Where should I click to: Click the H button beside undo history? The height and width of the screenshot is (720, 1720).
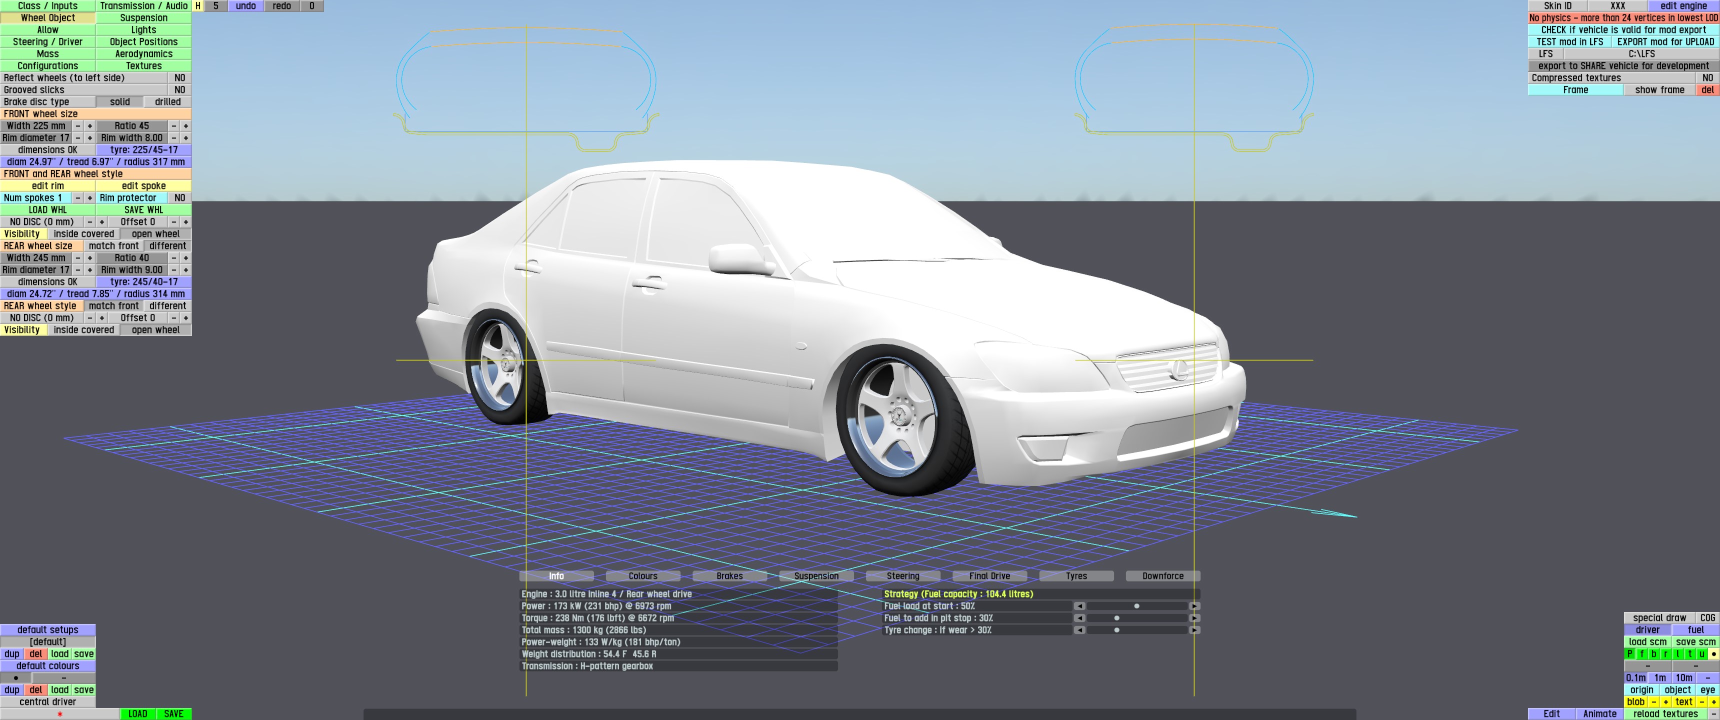(x=197, y=6)
